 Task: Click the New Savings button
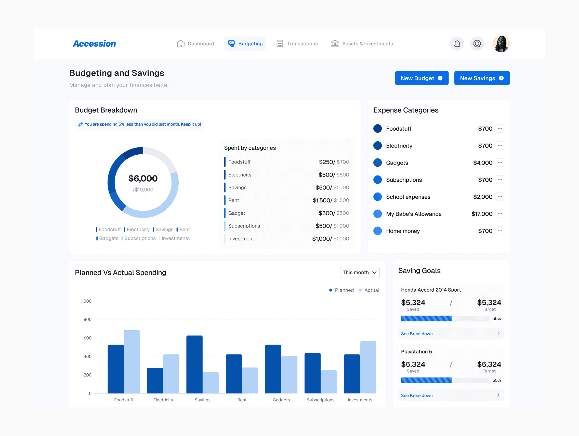pos(482,78)
